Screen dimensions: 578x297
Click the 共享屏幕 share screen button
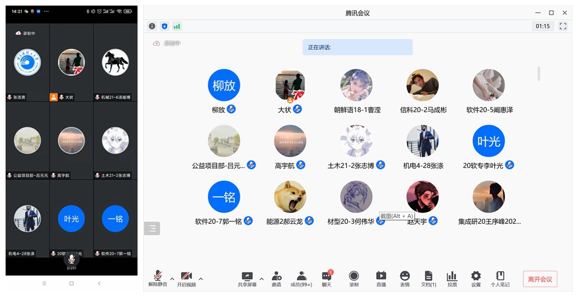pyautogui.click(x=247, y=278)
